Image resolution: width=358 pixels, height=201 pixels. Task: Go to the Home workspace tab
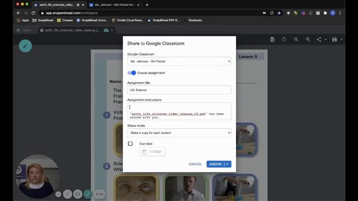(x=23, y=30)
